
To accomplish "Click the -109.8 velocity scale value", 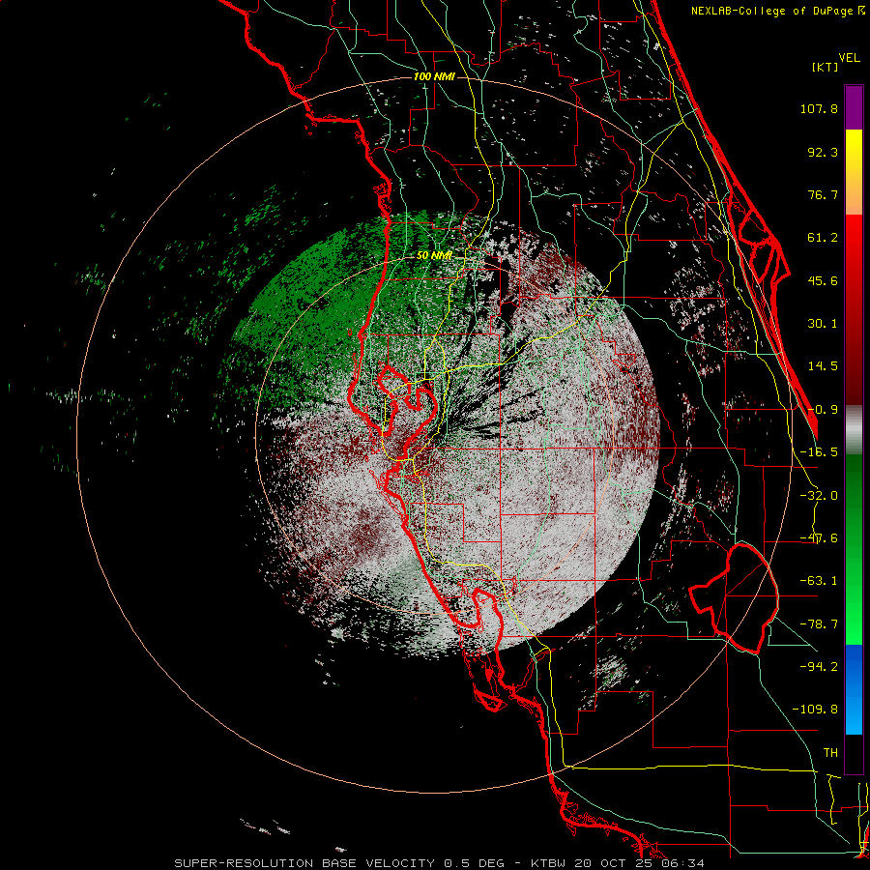I will click(x=815, y=710).
